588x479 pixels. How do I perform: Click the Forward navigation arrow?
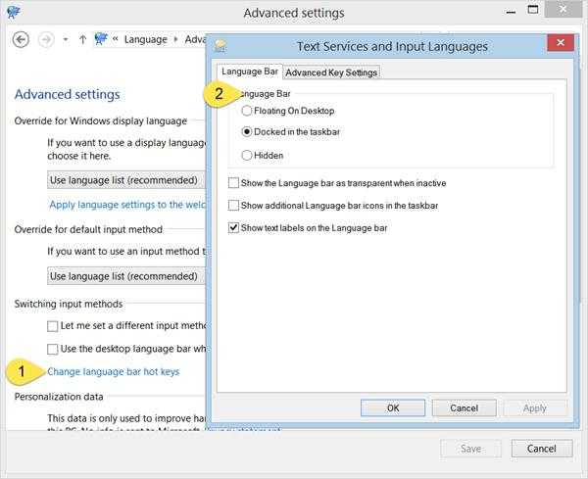[x=46, y=39]
